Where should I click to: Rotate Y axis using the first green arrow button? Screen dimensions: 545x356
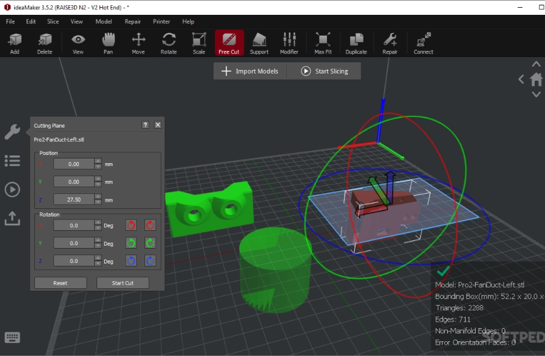[132, 243]
